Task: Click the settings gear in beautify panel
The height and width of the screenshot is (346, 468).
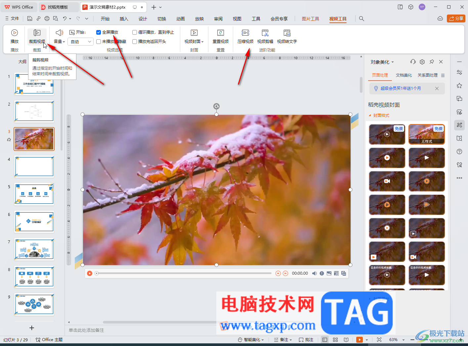Action: click(x=422, y=62)
